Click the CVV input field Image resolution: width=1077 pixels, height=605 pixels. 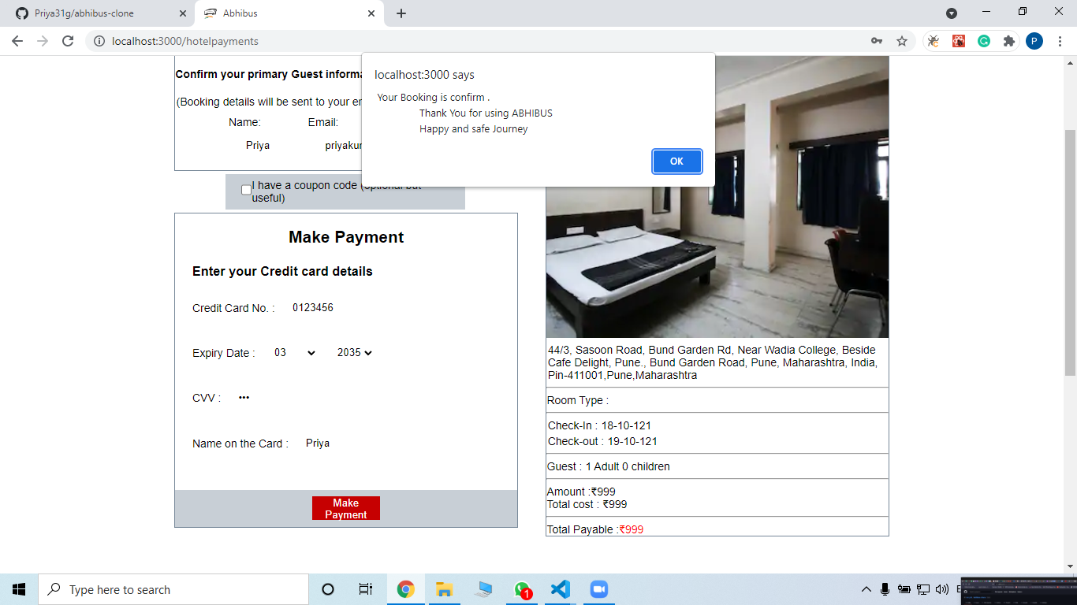[292, 398]
